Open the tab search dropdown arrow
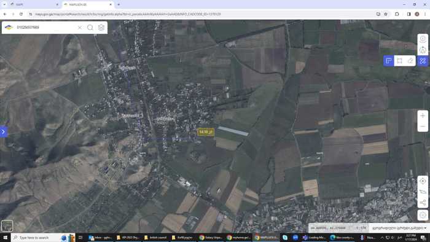The height and width of the screenshot is (242, 430). 4,4
